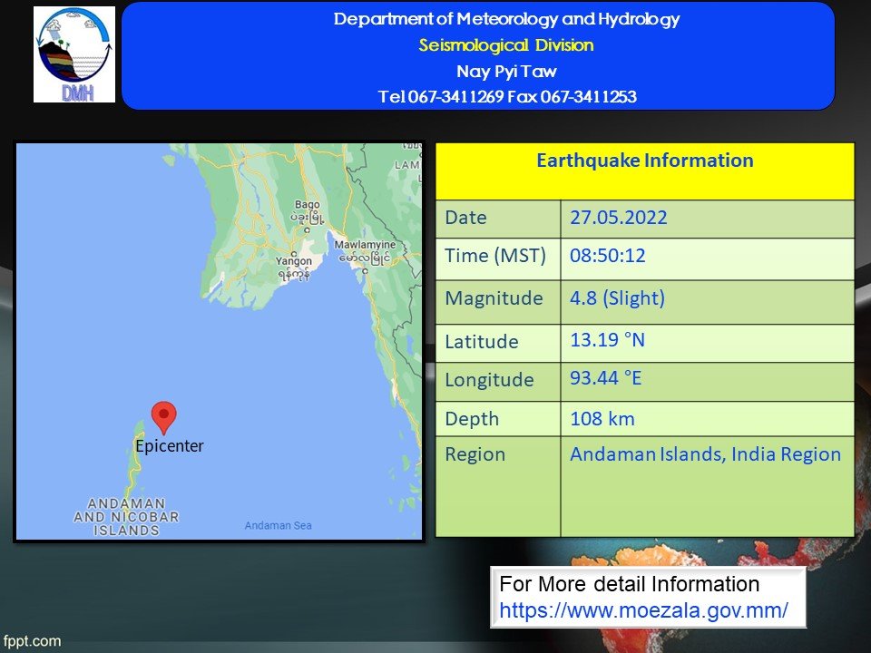Image resolution: width=871 pixels, height=653 pixels.
Task: Click the DMH logo in the header
Action: (x=74, y=54)
